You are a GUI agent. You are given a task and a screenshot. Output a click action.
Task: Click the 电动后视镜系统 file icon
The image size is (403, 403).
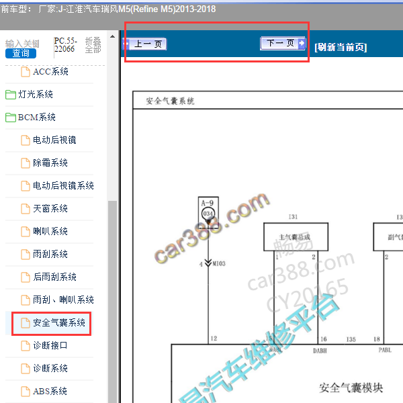pyautogui.click(x=26, y=185)
